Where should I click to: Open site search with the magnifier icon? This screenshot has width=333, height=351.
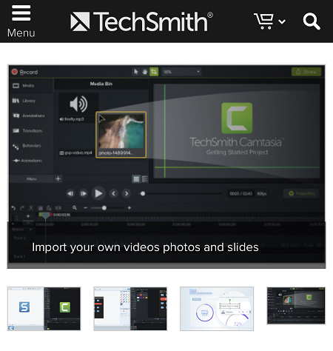tap(312, 21)
